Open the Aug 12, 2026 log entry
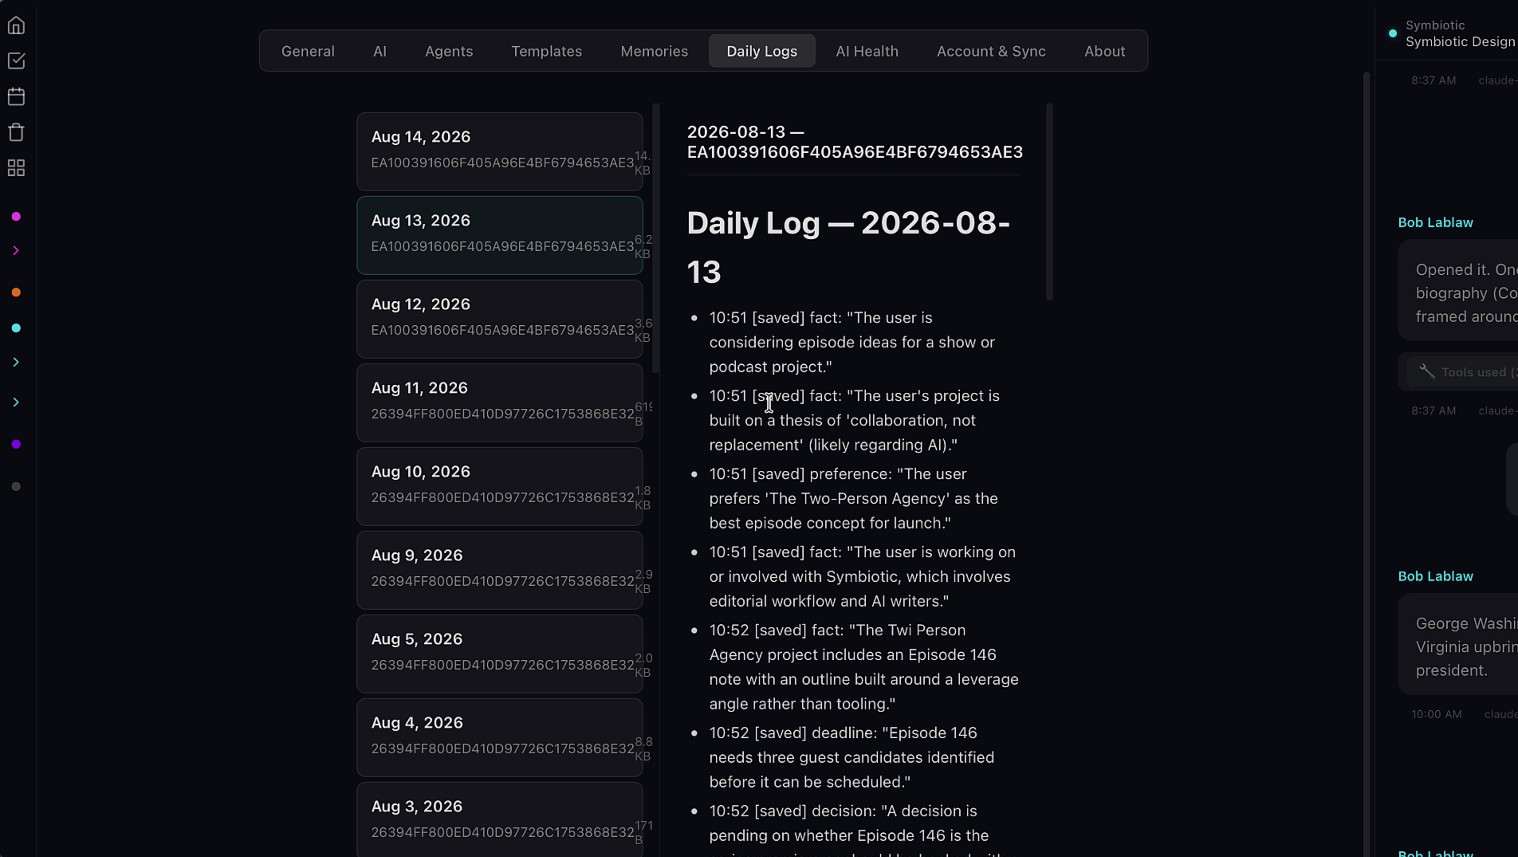The image size is (1518, 857). pos(499,319)
